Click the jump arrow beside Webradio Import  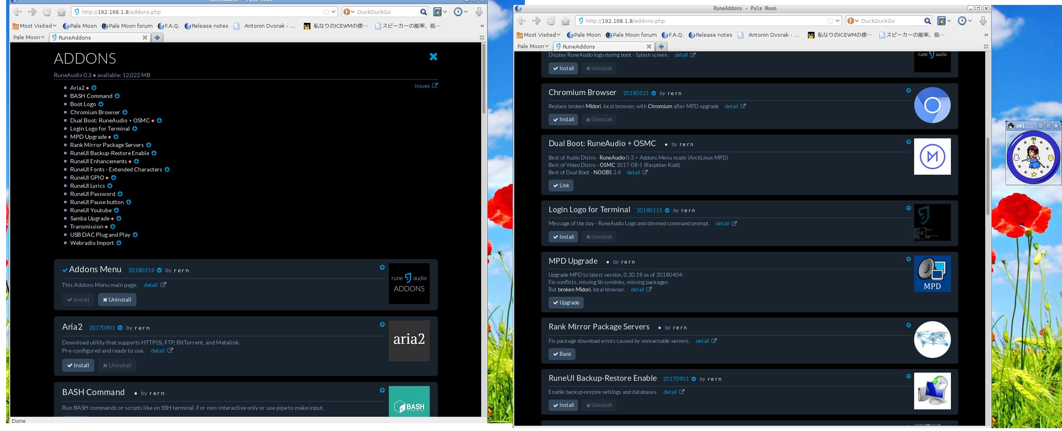coord(119,243)
